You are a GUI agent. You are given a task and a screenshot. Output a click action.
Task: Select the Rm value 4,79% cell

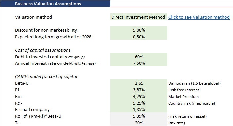tap(139, 96)
